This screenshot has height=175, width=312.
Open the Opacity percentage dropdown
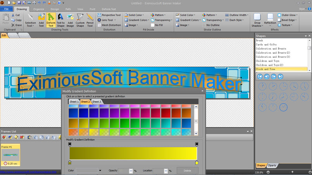click(131, 171)
